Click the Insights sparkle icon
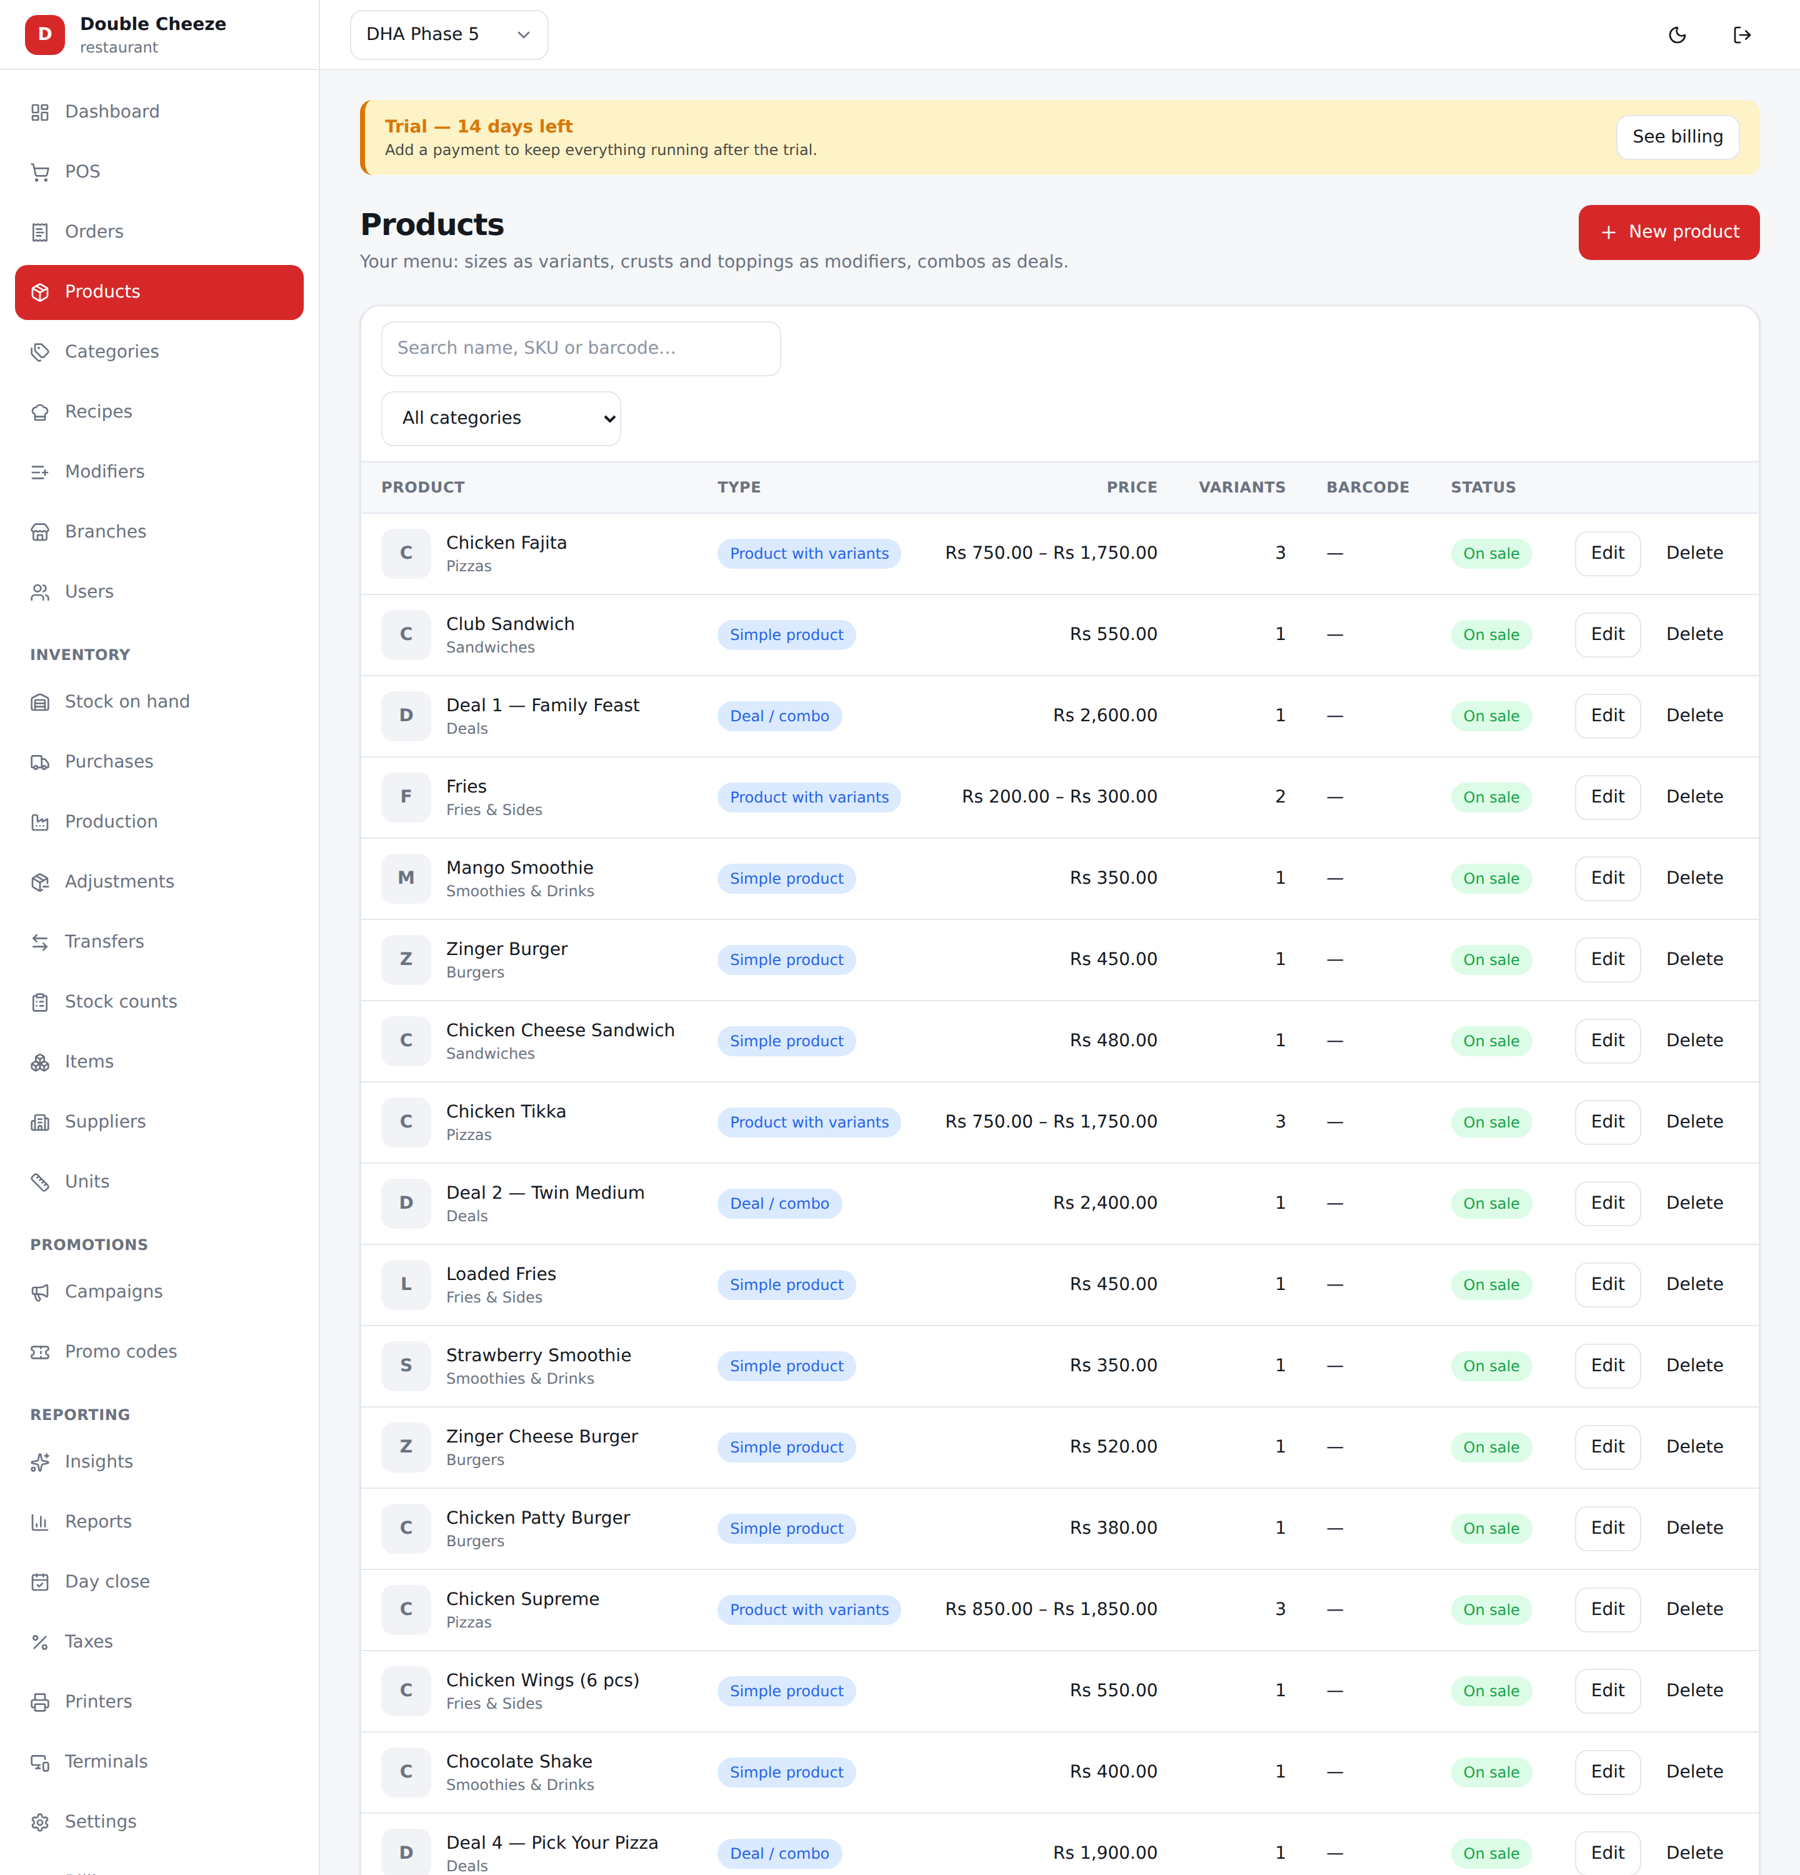1800x1875 pixels. (40, 1462)
